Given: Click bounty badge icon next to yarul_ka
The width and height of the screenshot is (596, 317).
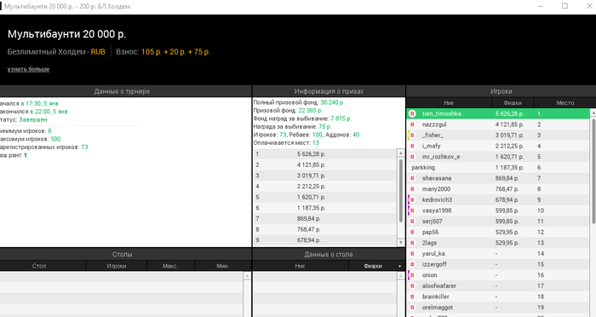Looking at the screenshot, I should coord(412,253).
